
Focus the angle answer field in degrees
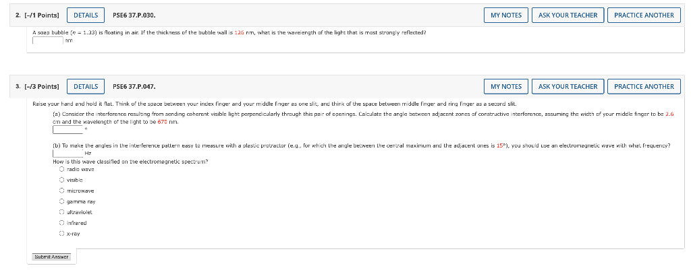pyautogui.click(x=68, y=130)
